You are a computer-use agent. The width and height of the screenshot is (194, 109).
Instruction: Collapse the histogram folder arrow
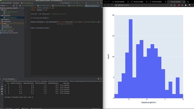coord(1,15)
